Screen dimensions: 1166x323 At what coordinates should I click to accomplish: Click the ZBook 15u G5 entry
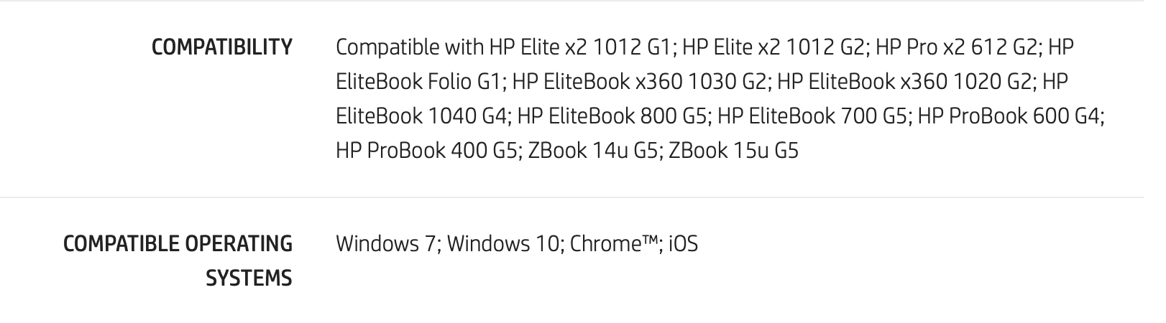pos(733,151)
